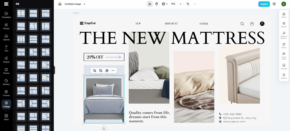Open the Upload panel
290x131 pixels.
click(x=6, y=37)
